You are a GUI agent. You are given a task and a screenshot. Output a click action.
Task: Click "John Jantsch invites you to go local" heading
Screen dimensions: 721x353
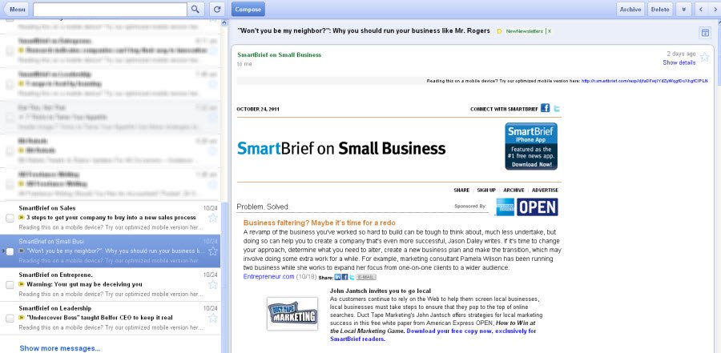381,291
